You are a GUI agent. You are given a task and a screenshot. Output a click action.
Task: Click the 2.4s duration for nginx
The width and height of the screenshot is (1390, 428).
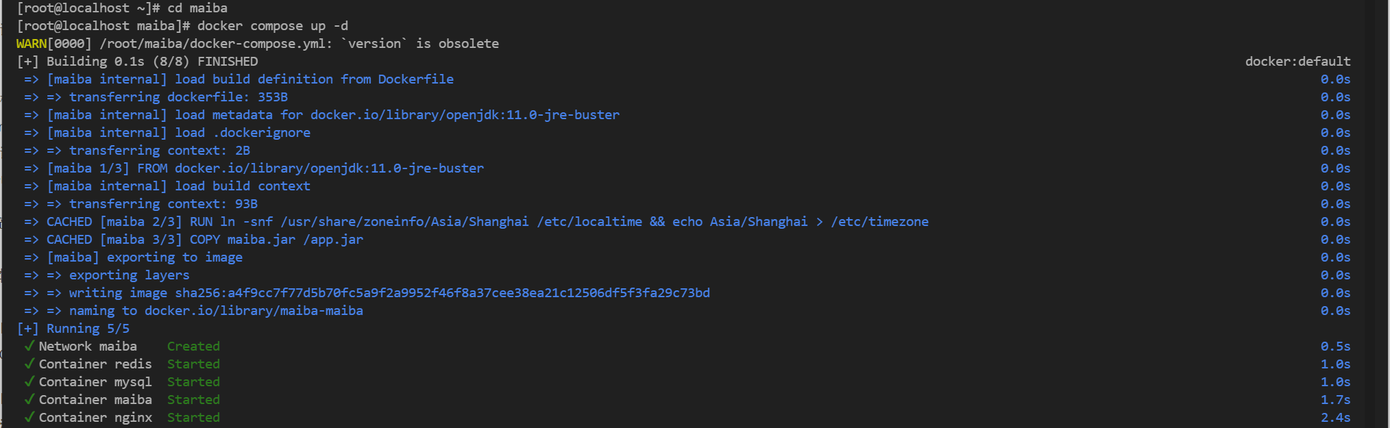coord(1336,418)
